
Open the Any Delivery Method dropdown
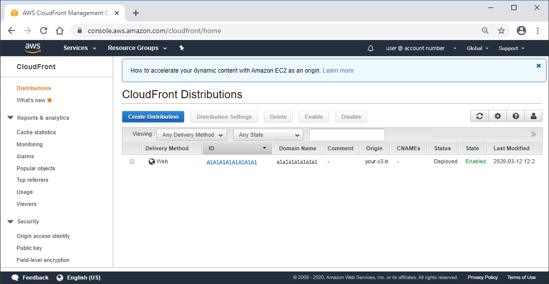192,135
